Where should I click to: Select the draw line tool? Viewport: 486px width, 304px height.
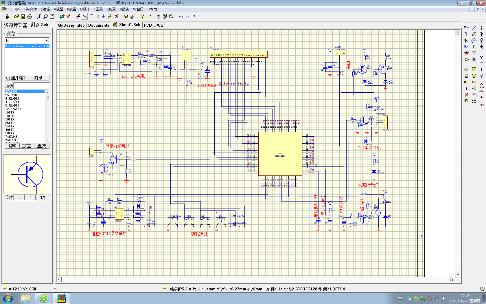[x=474, y=28]
